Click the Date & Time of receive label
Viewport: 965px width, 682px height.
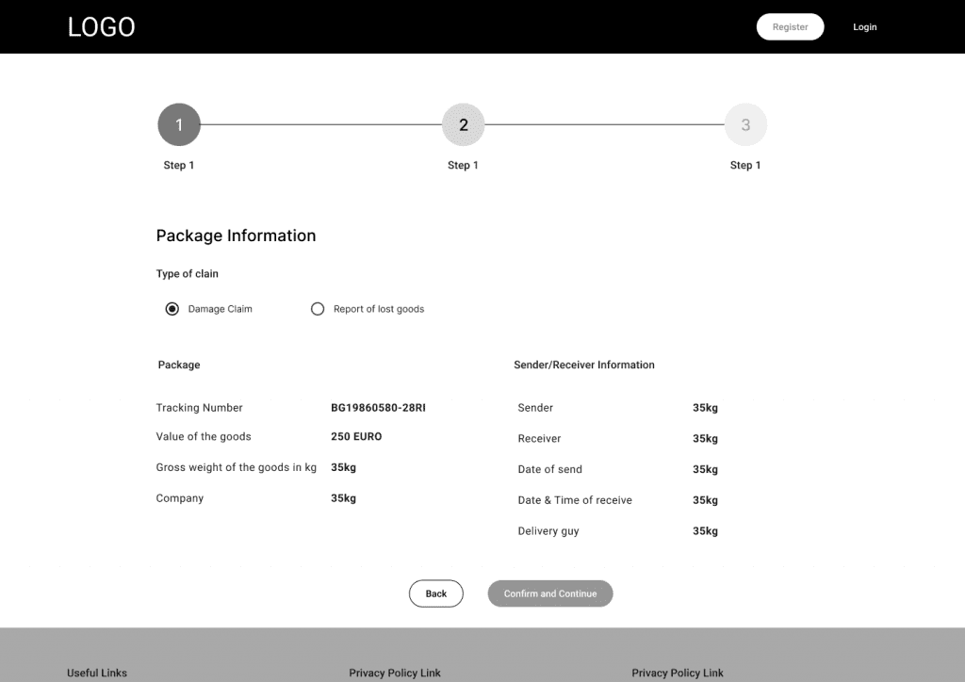click(x=575, y=500)
